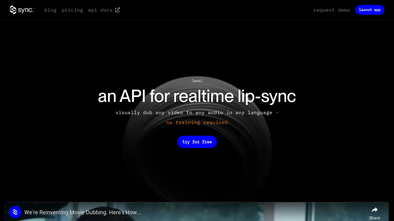This screenshot has width=394, height=221.
Task: Click the try for free button
Action: point(197,142)
